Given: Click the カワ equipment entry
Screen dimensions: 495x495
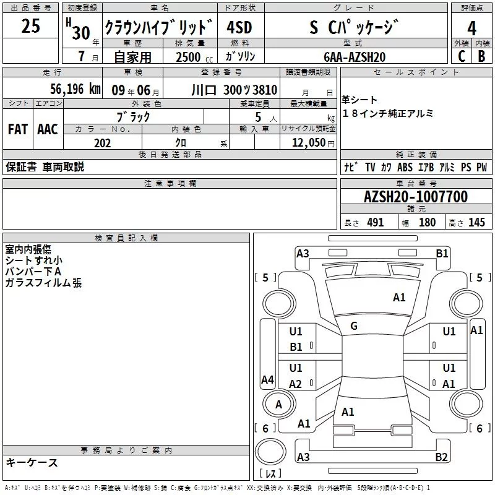Looking at the screenshot, I should point(385,167).
